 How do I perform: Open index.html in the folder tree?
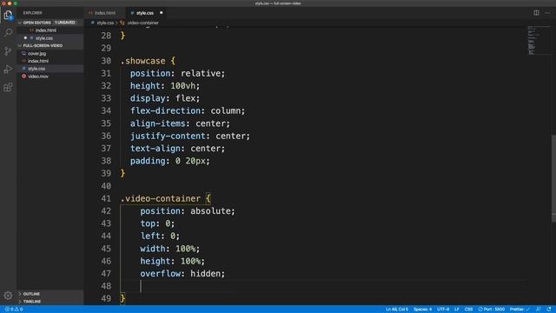pyautogui.click(x=38, y=61)
